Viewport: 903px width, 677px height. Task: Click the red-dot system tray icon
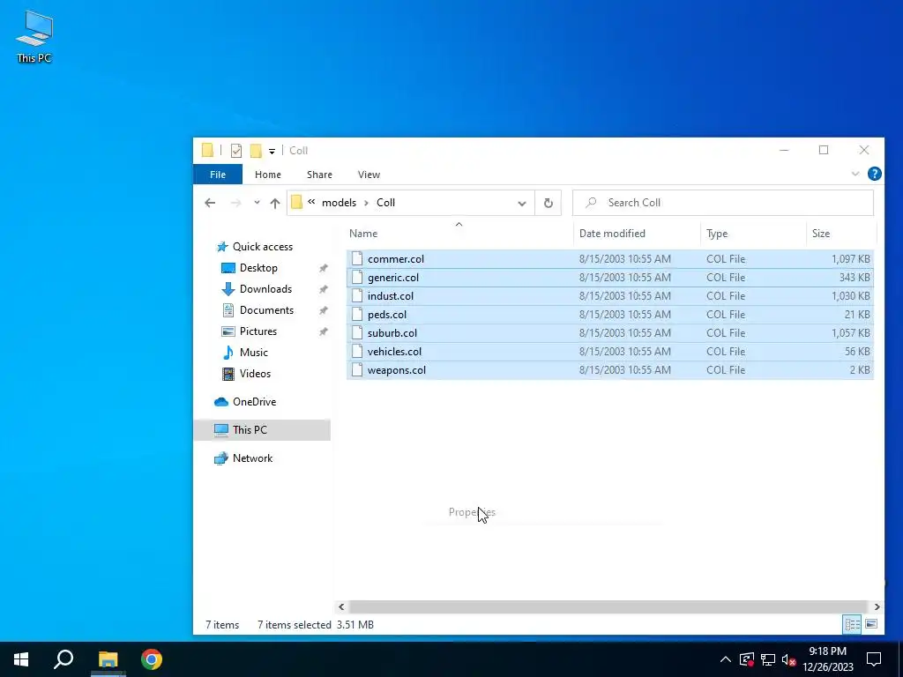(x=746, y=659)
